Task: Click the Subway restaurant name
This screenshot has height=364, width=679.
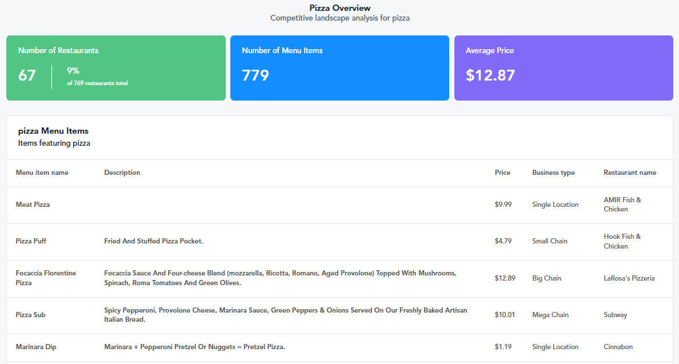Action: coord(615,315)
